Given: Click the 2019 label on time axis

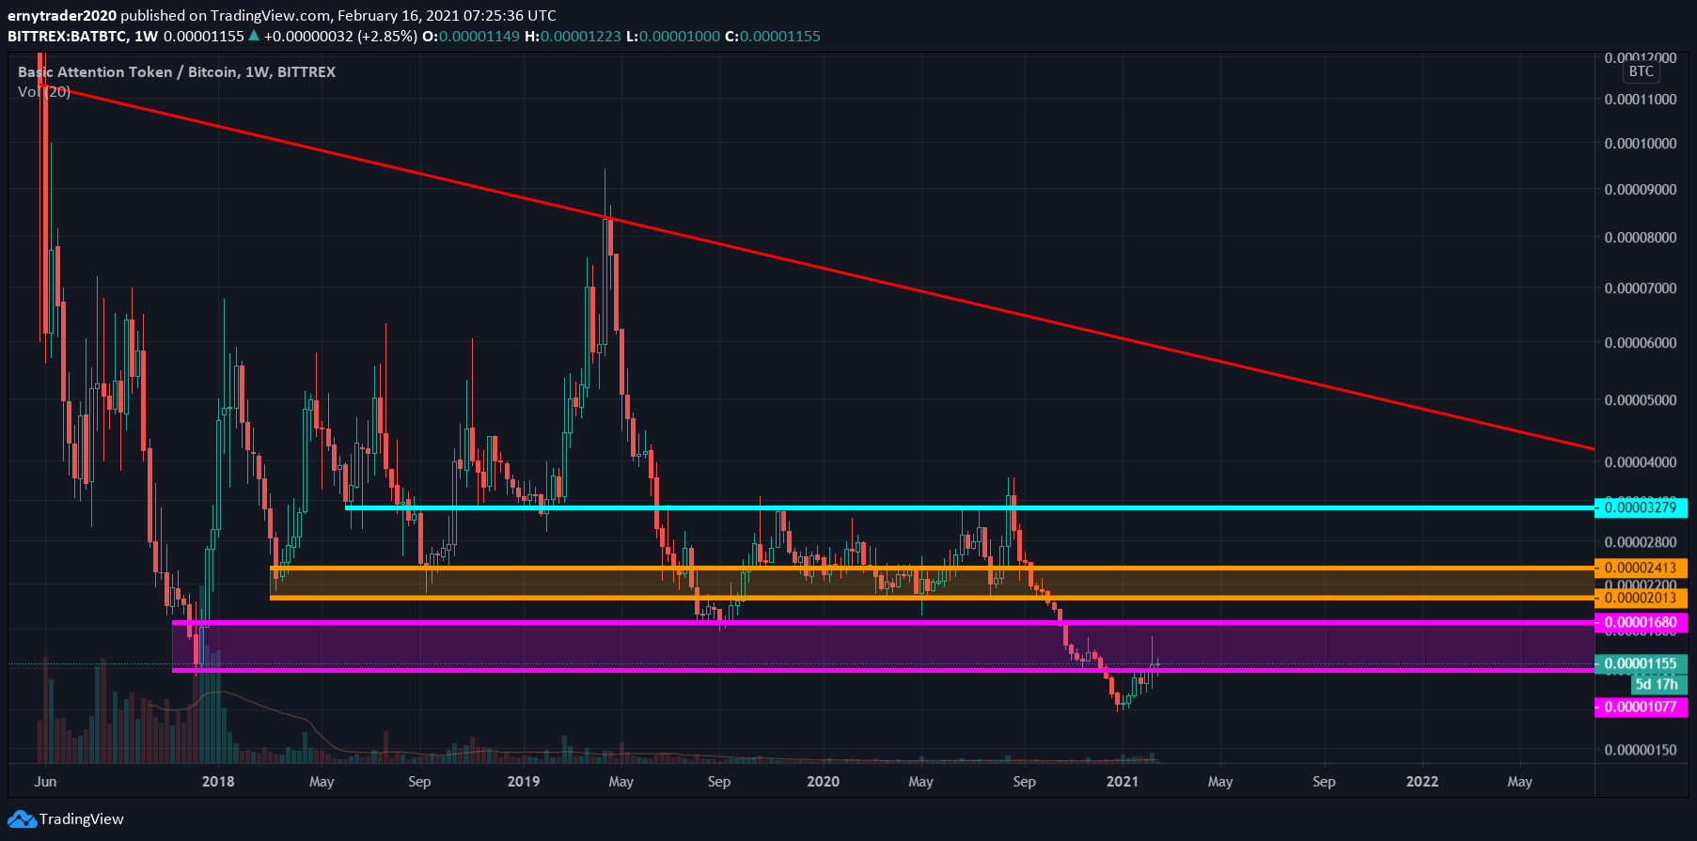Looking at the screenshot, I should [523, 781].
